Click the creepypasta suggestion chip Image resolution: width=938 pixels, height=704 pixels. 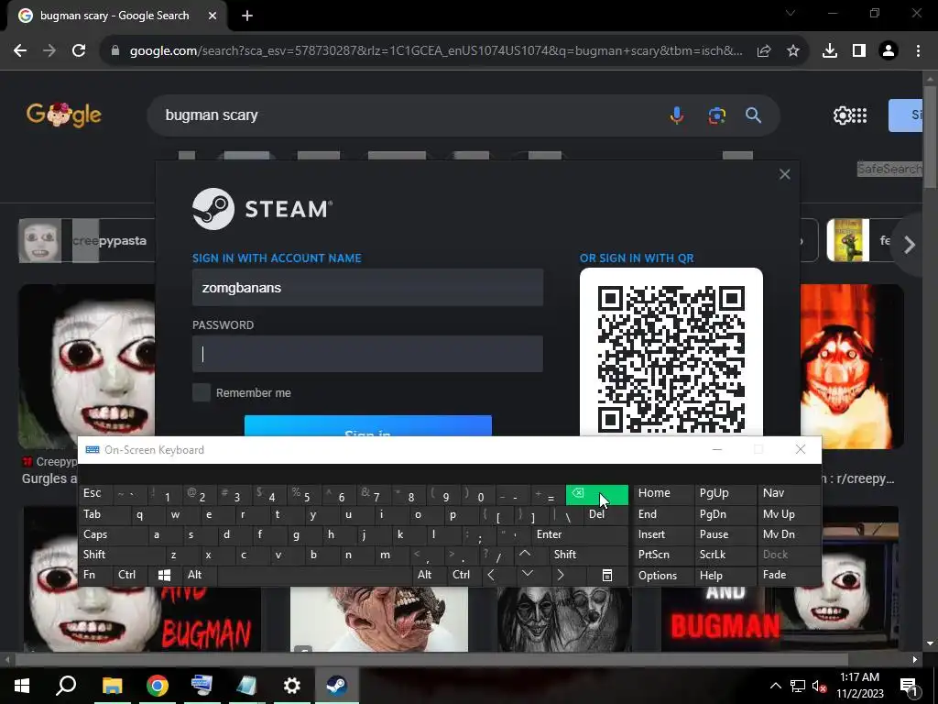pos(87,241)
